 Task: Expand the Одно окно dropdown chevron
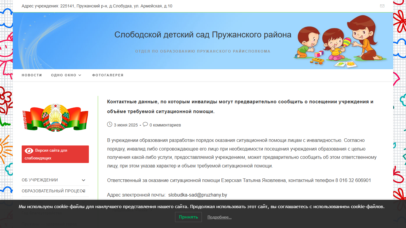pyautogui.click(x=80, y=75)
